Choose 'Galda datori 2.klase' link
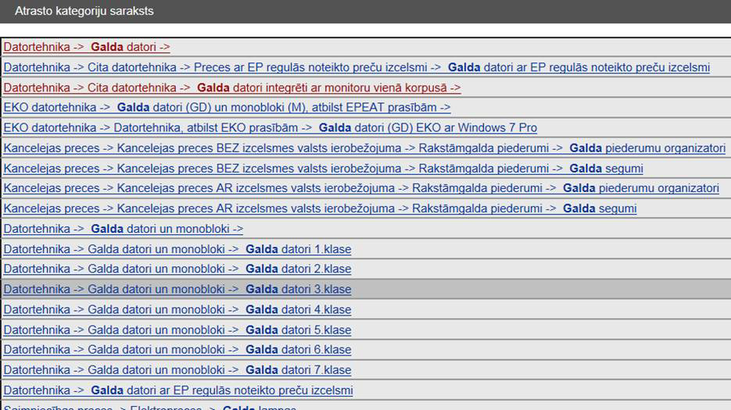This screenshot has height=410, width=731. coord(177,269)
